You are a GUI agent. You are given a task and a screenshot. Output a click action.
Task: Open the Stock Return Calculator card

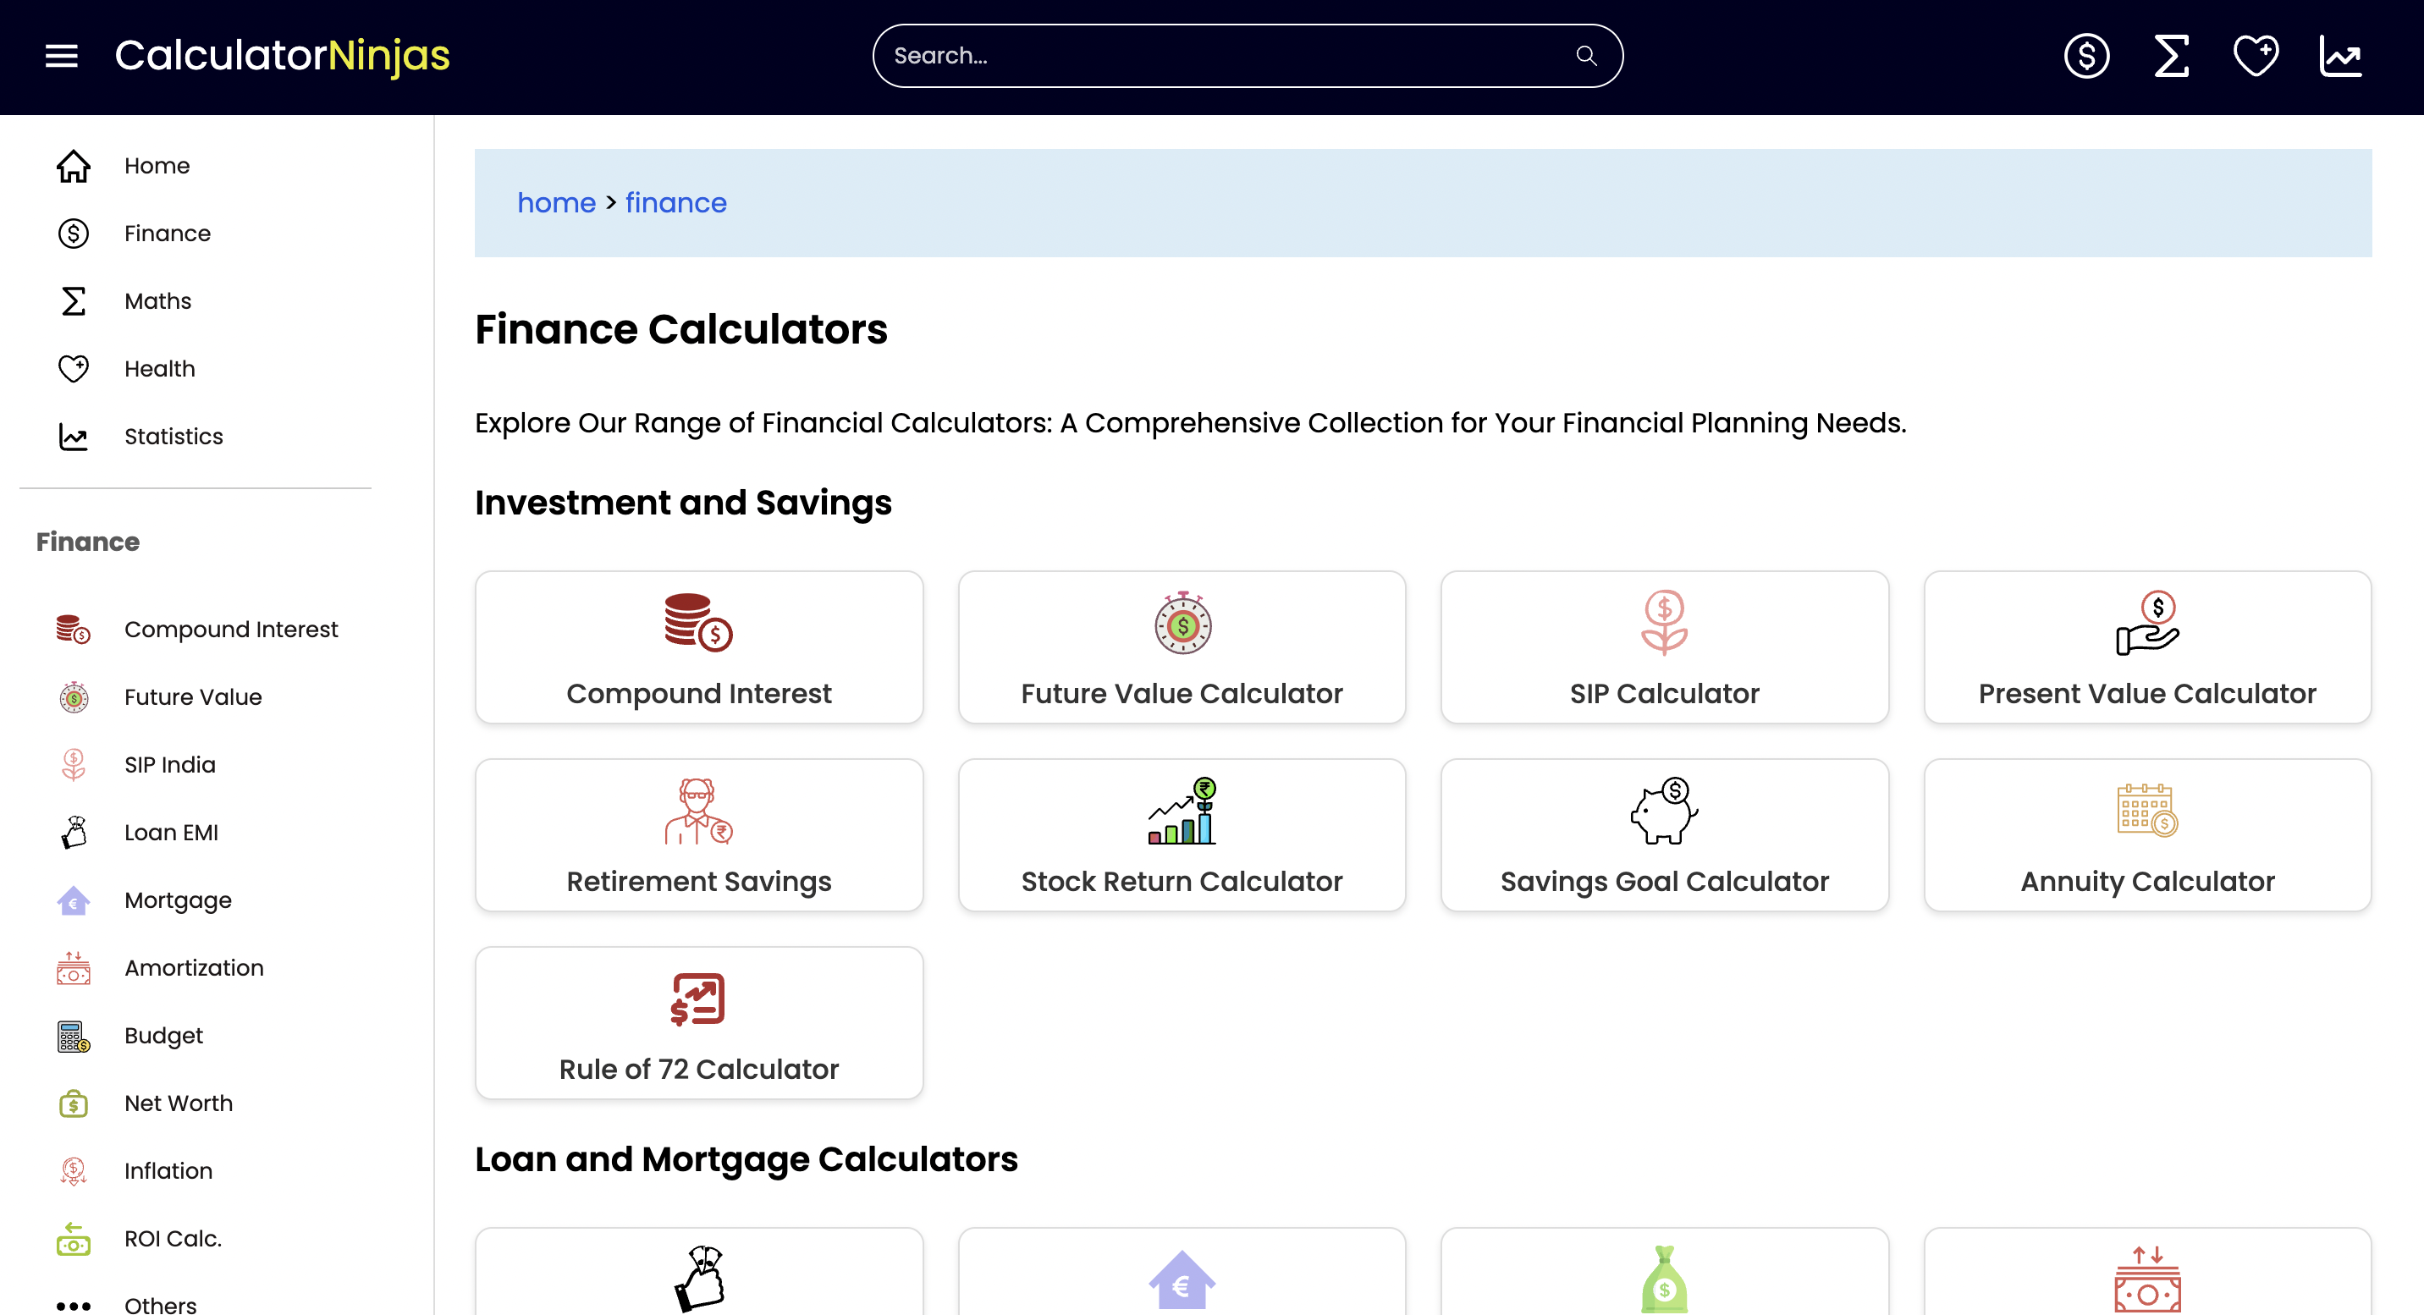pyautogui.click(x=1182, y=835)
